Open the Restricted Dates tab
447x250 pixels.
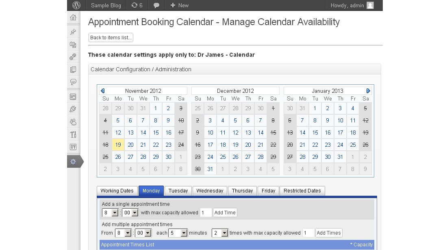(x=302, y=191)
